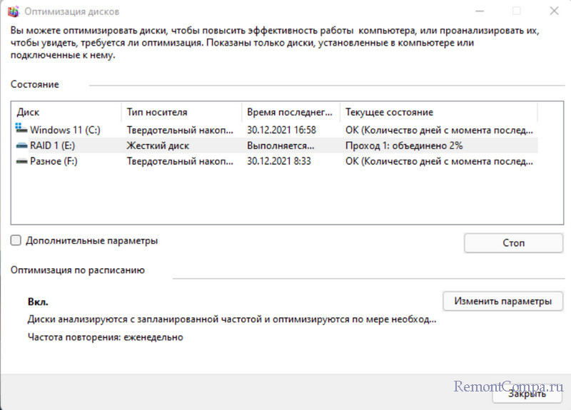Click the Закрыть button
Image resolution: width=571 pixels, height=410 pixels.
point(528,393)
